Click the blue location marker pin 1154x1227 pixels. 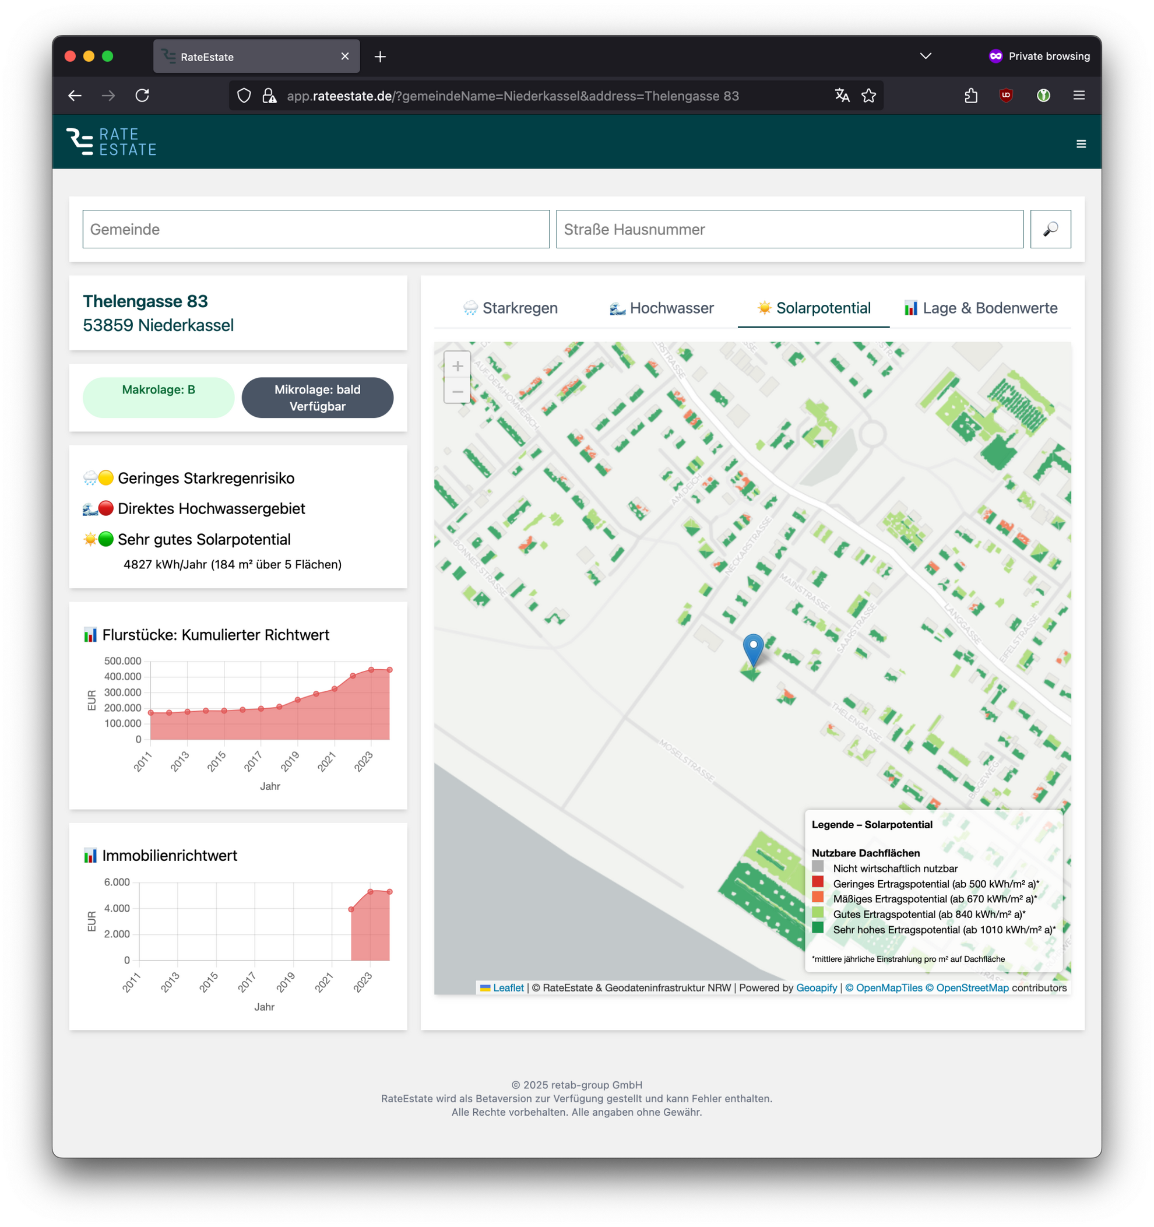click(x=753, y=648)
